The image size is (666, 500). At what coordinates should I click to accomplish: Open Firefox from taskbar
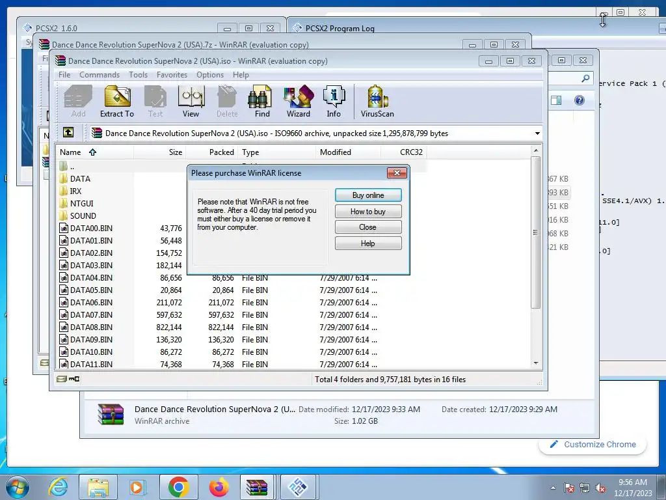tap(219, 487)
